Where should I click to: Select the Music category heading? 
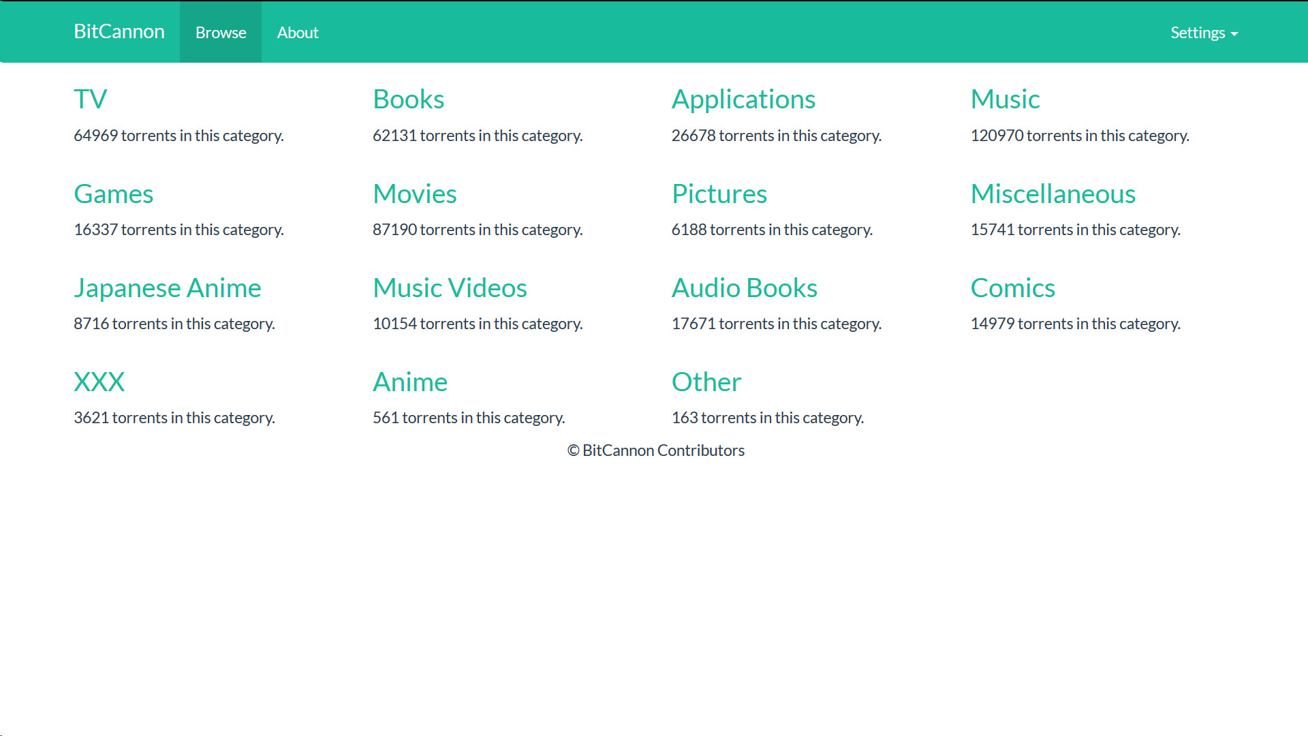(x=1005, y=99)
